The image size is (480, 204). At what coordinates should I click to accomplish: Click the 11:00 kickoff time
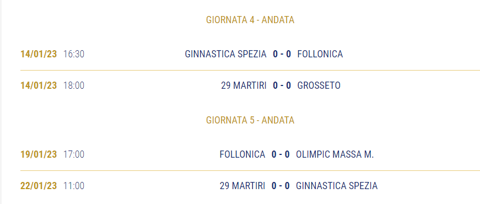(x=74, y=186)
